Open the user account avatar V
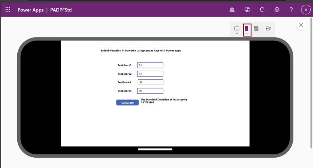 click(306, 10)
